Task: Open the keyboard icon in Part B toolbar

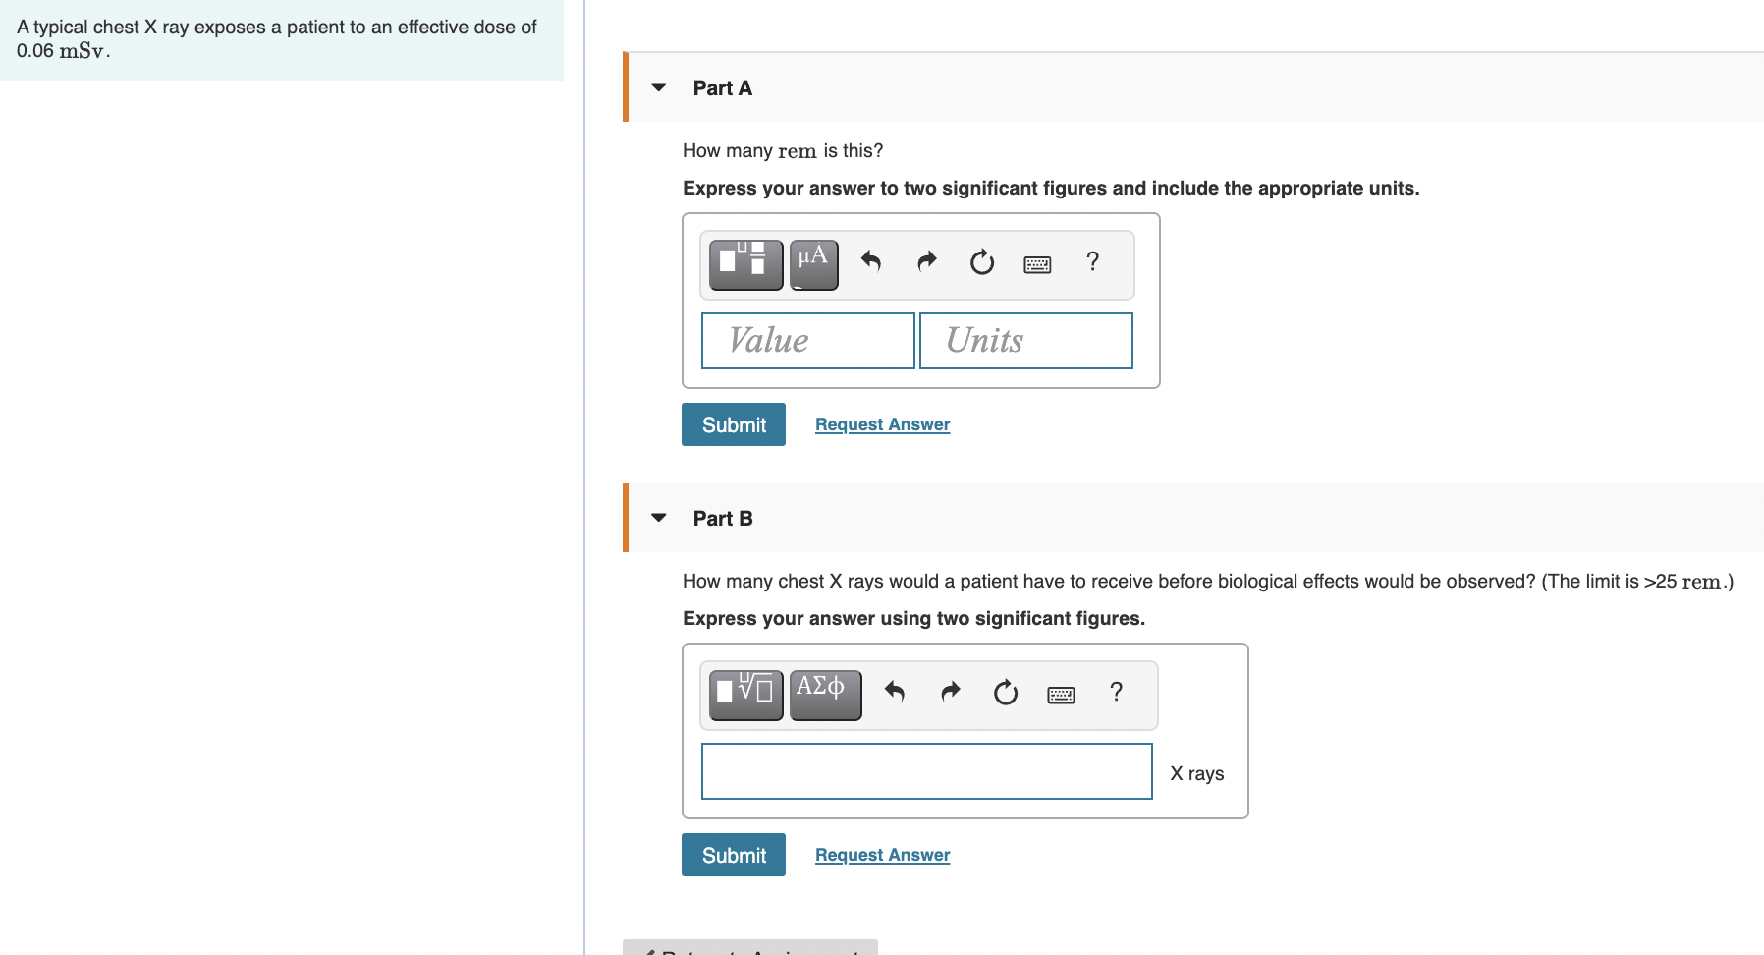Action: tap(1062, 694)
